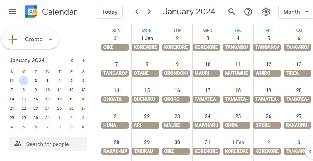Click the Create event button
This screenshot has width=313, height=161.
tap(26, 40)
